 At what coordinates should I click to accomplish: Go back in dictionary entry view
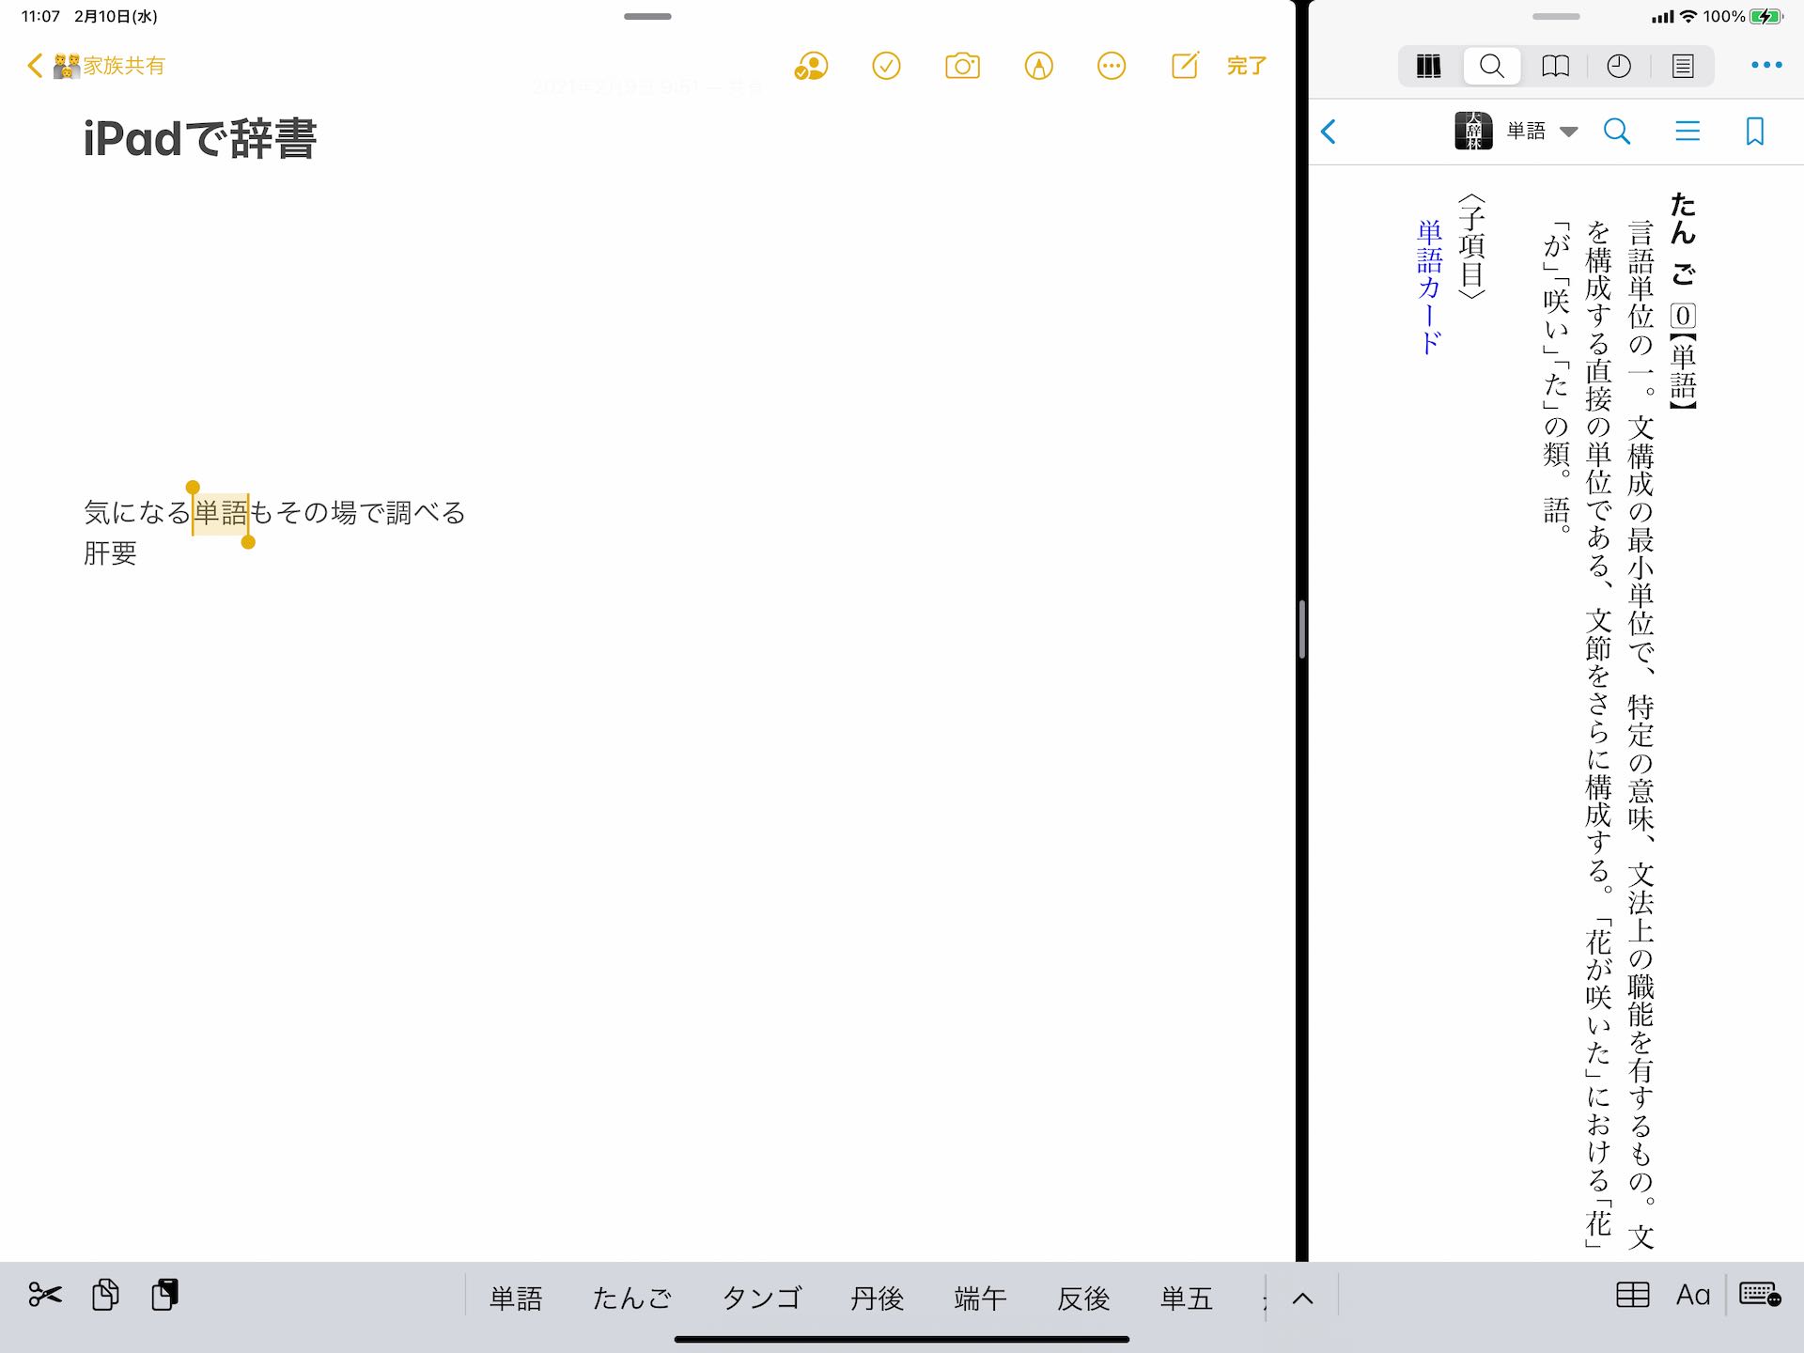[1329, 132]
